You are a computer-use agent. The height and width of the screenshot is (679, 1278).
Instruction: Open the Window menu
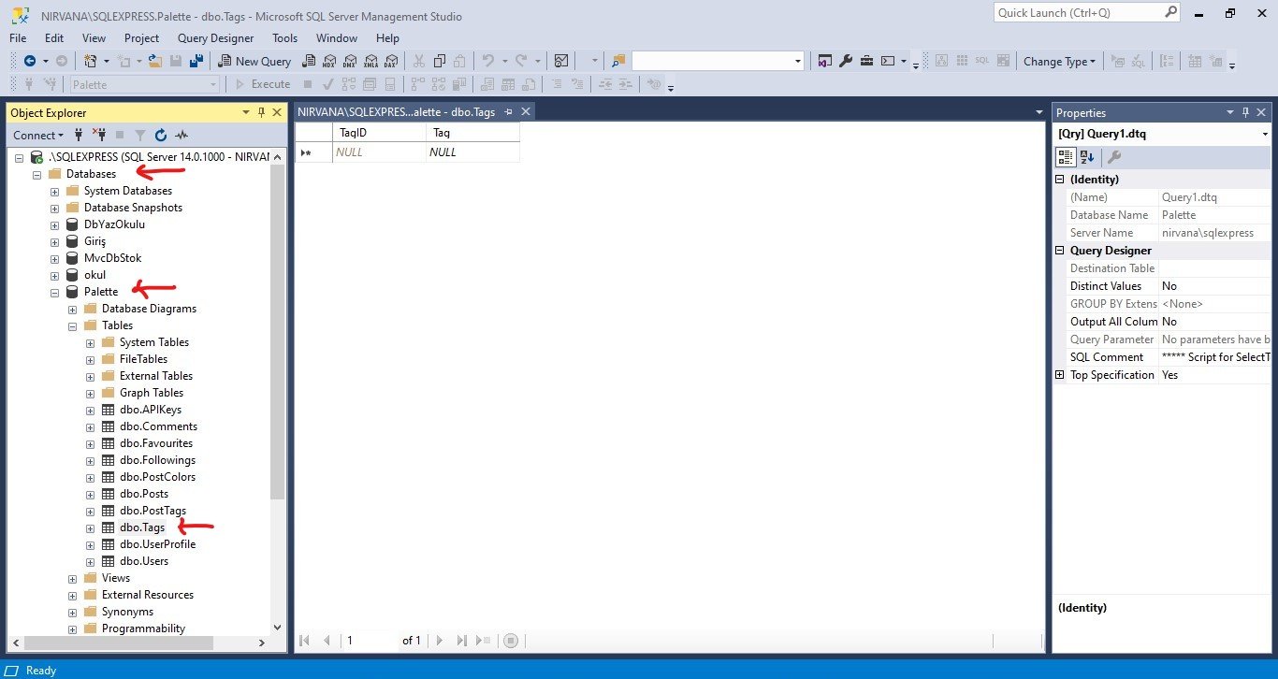pyautogui.click(x=337, y=38)
